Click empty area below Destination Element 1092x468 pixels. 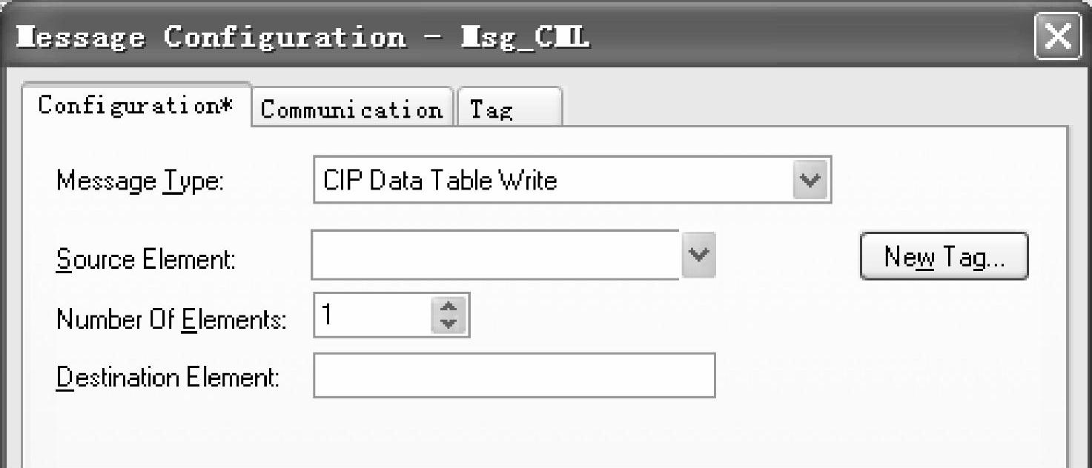[519, 437]
